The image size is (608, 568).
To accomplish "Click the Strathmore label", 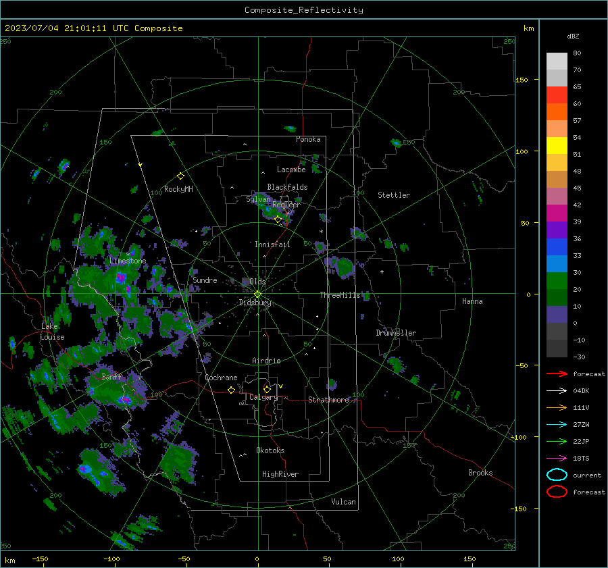I will coord(329,400).
